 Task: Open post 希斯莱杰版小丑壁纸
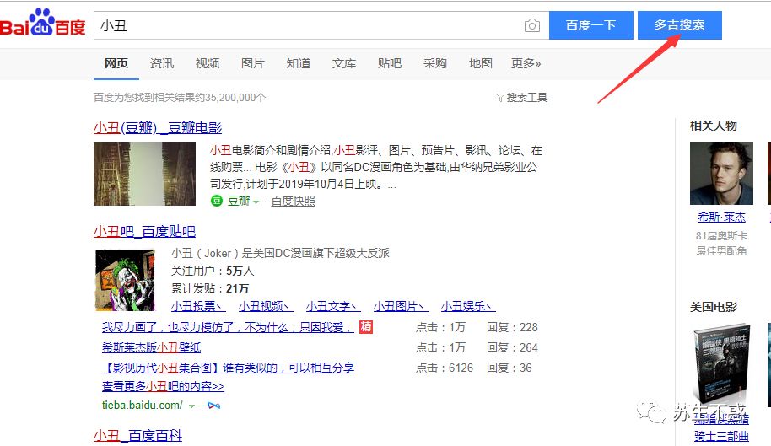coord(152,347)
